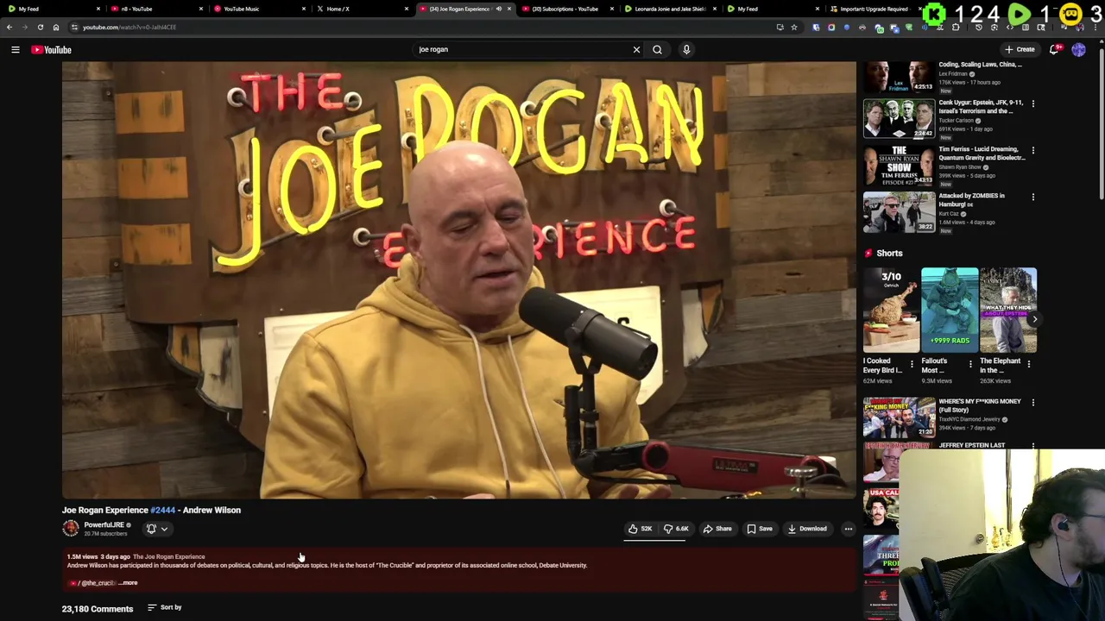1105x621 pixels.
Task: Open Attacked by ZOMBIES in Hamburg thumbnail
Action: click(x=899, y=211)
